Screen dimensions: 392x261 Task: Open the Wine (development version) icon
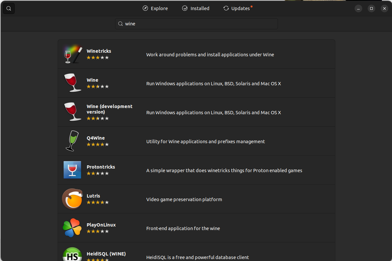coord(72,112)
